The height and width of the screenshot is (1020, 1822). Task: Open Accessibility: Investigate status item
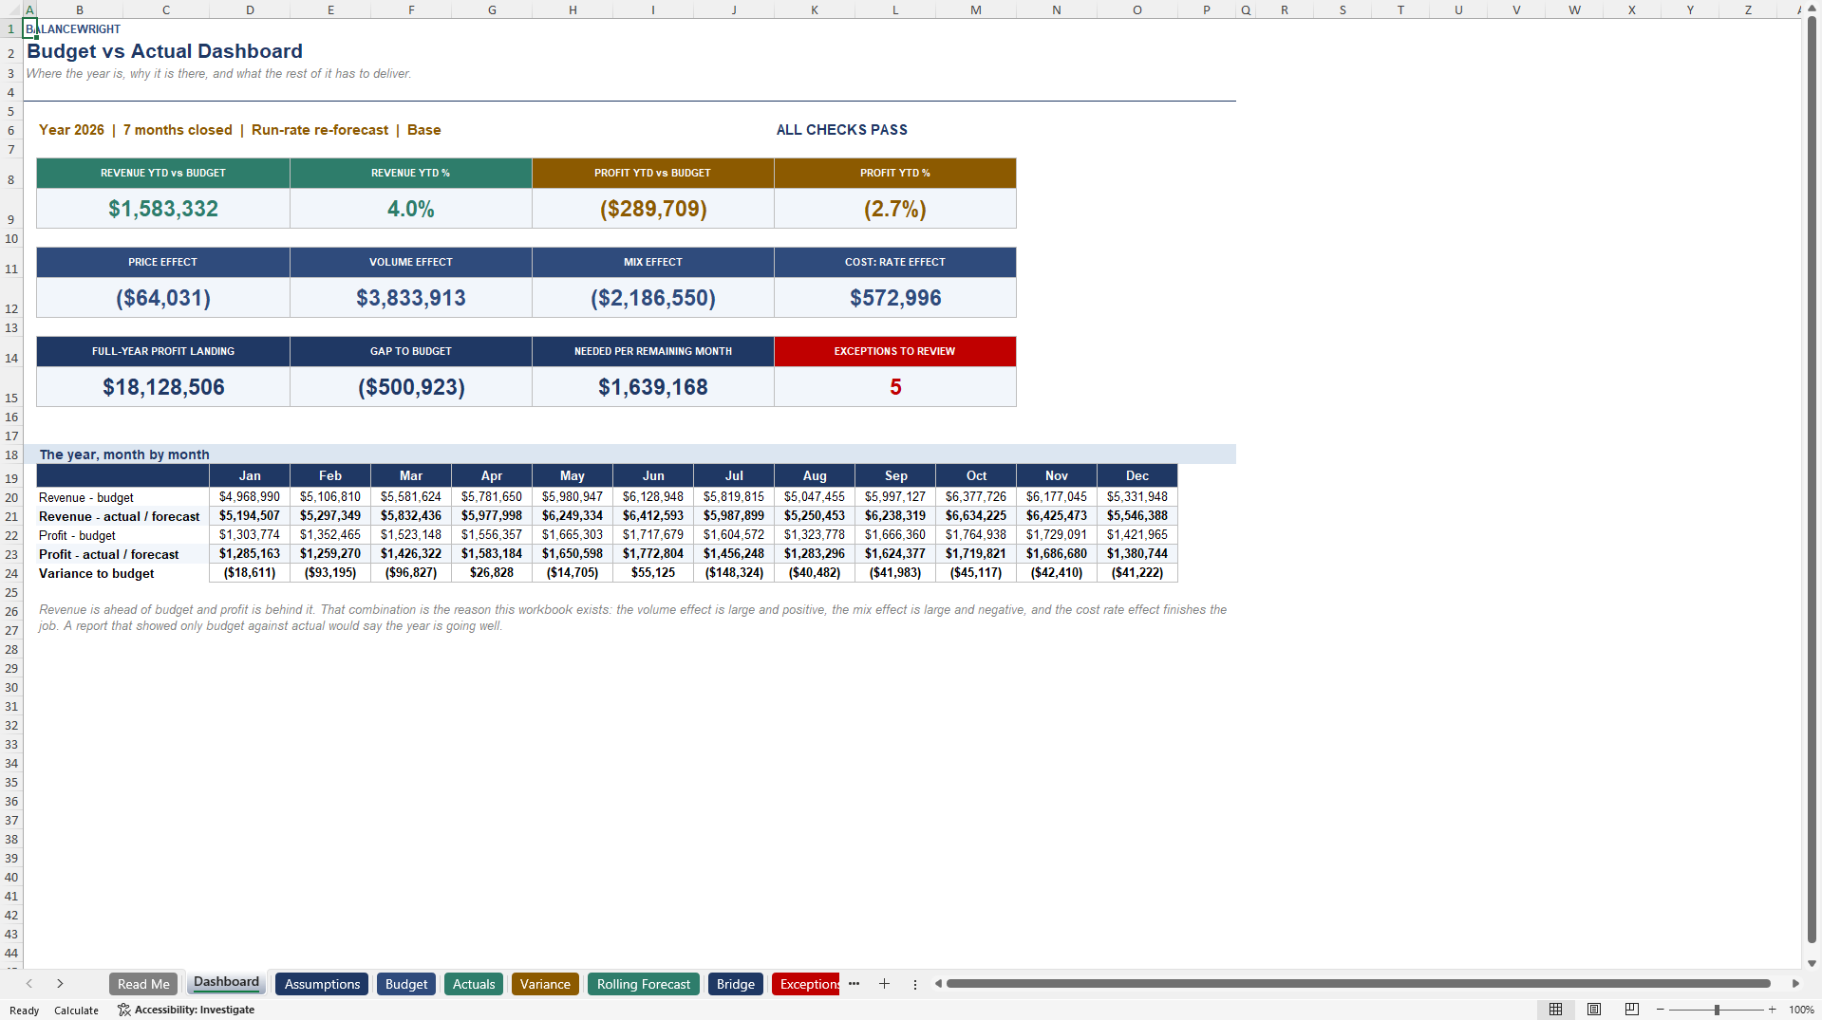(x=186, y=1010)
